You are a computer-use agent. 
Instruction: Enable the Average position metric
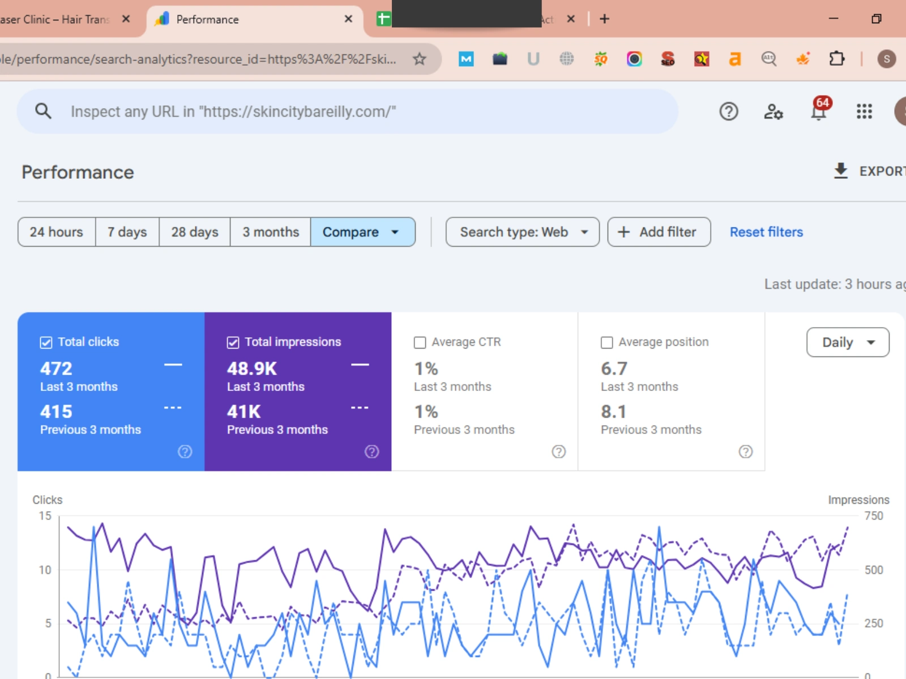(607, 342)
